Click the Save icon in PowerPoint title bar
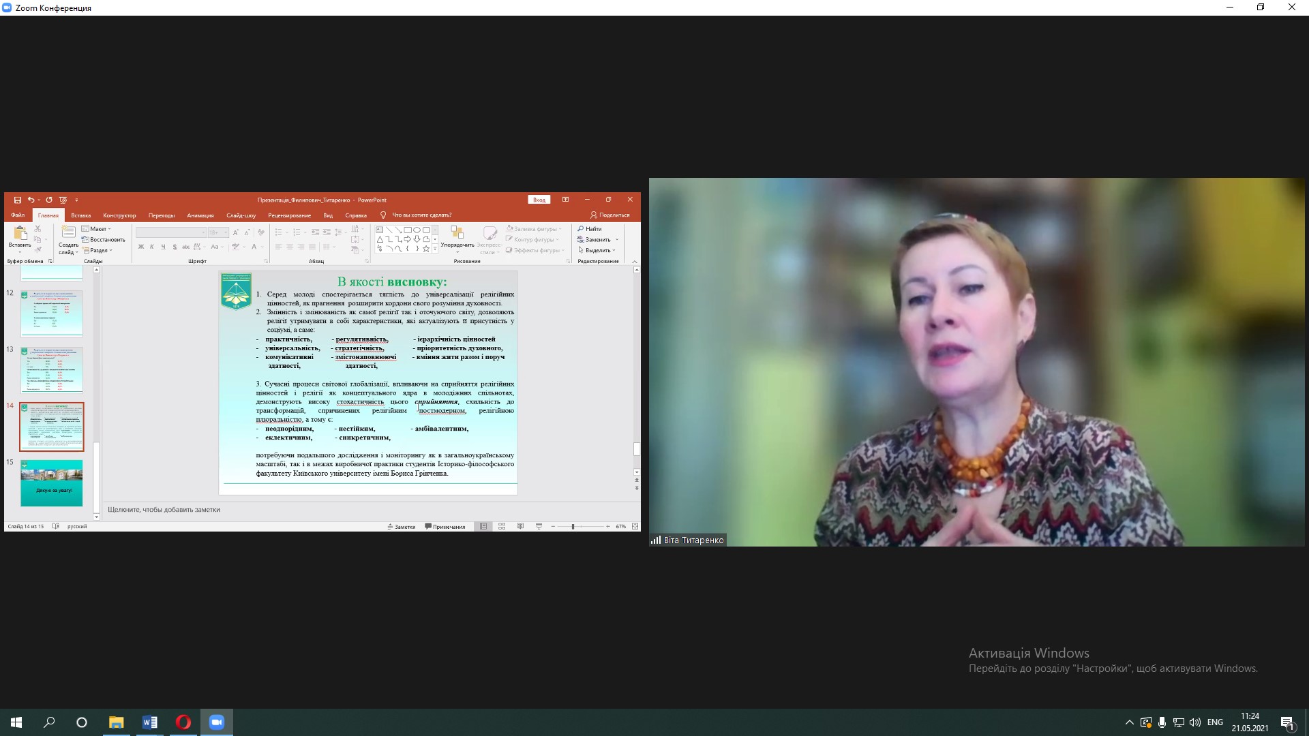Screen dimensions: 1309x736 (18, 200)
